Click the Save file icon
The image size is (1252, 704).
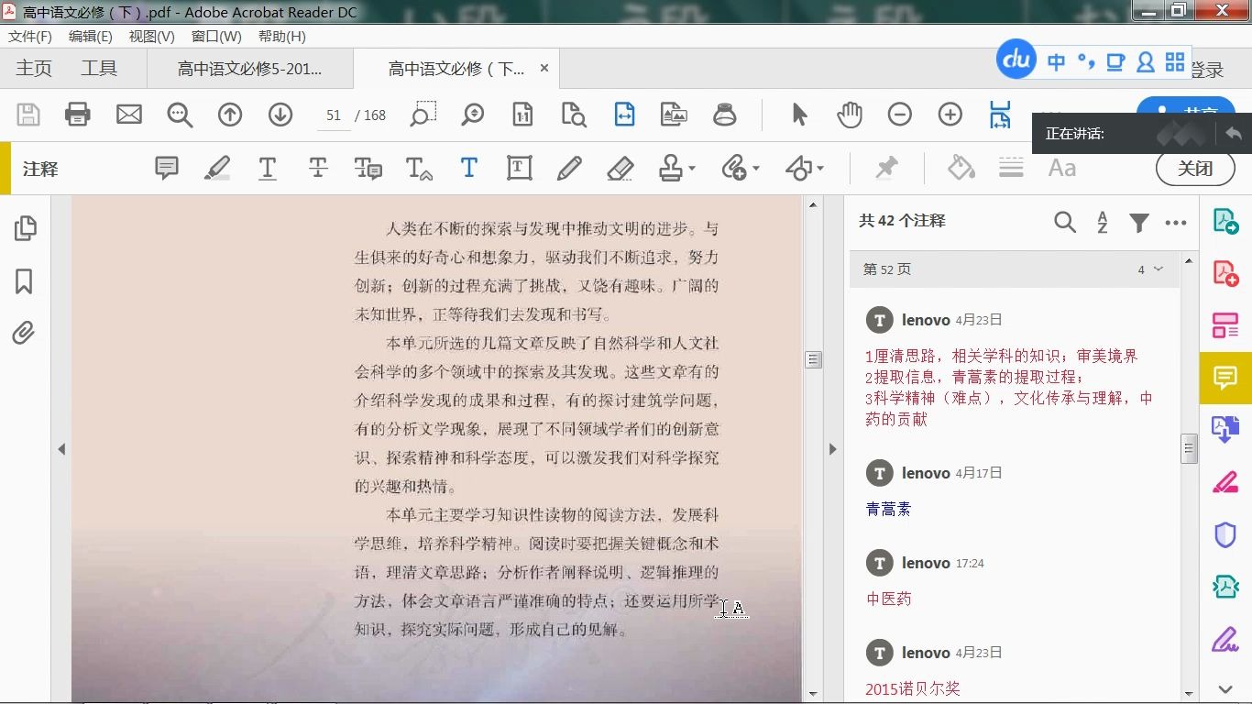point(28,115)
